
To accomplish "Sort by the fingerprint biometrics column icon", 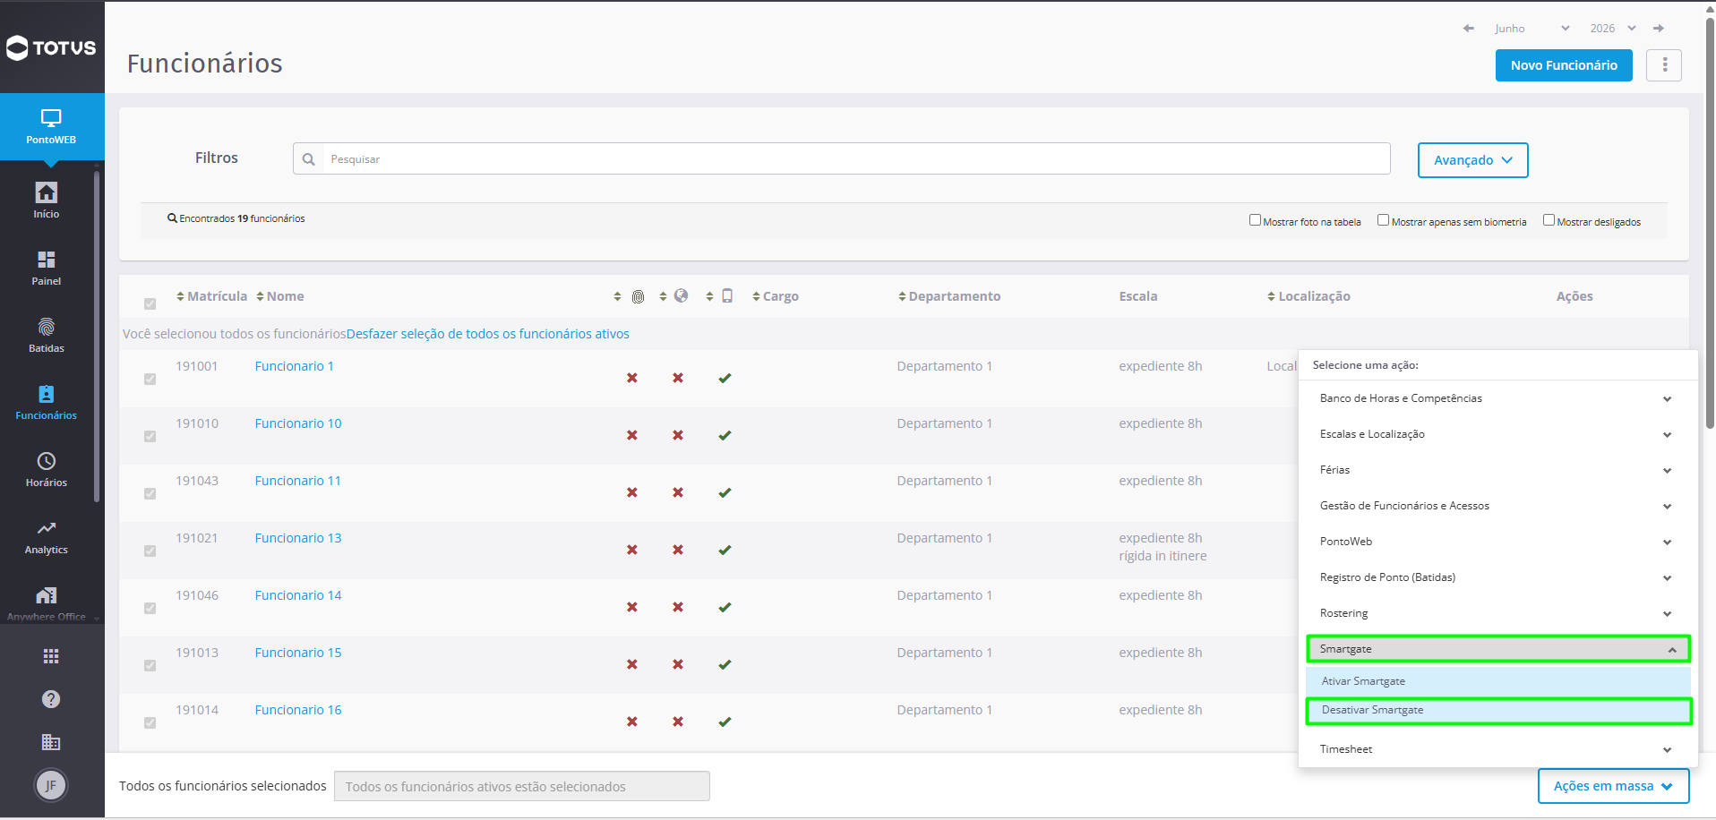I will tap(638, 296).
